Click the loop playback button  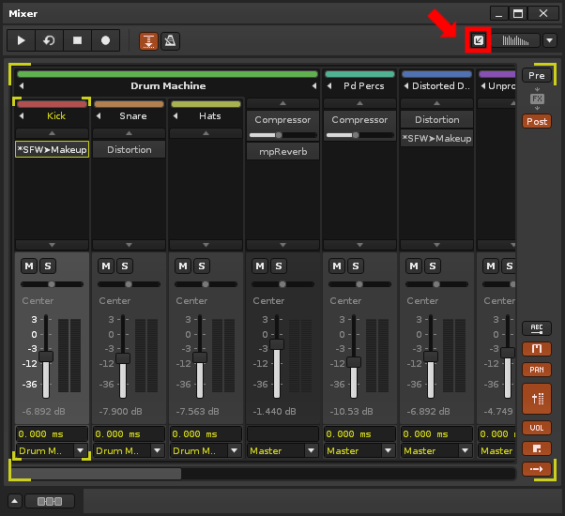[49, 40]
